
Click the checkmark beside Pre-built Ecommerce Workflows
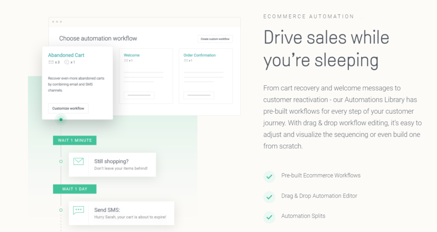(x=269, y=177)
